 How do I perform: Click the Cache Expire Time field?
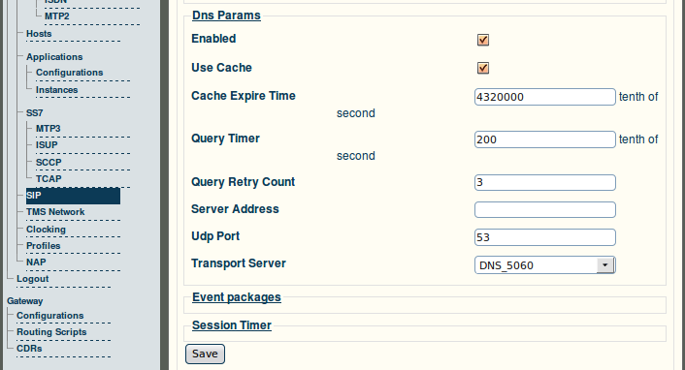coord(544,97)
